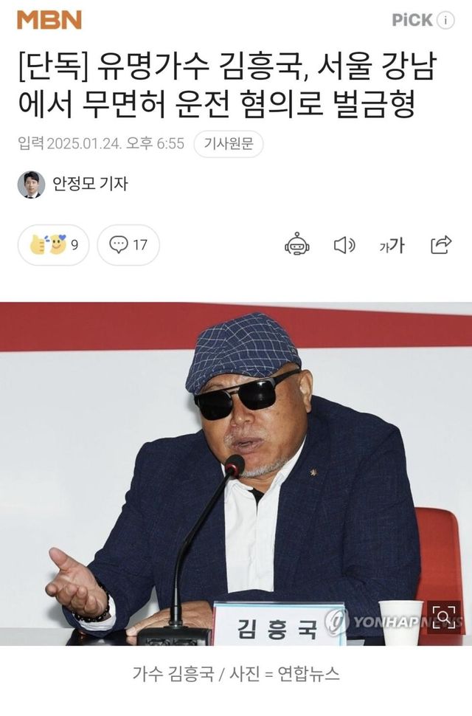The height and width of the screenshot is (716, 472).
Task: Enlarge photo using magnifier icon
Action: (x=444, y=617)
